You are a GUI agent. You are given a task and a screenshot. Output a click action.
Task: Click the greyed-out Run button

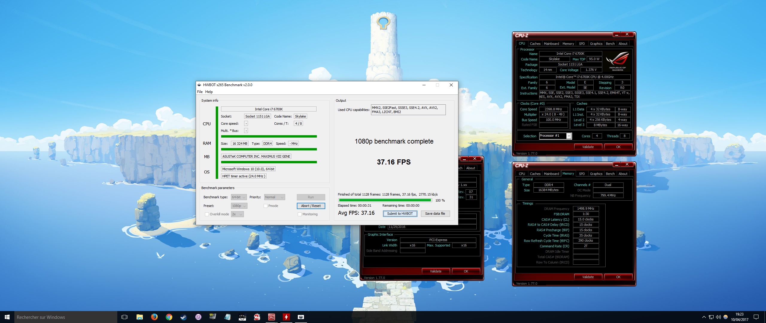coord(311,197)
